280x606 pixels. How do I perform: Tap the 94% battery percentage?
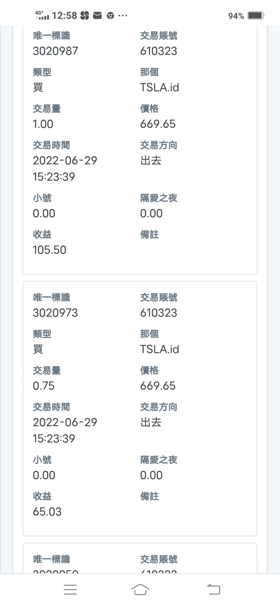click(236, 16)
